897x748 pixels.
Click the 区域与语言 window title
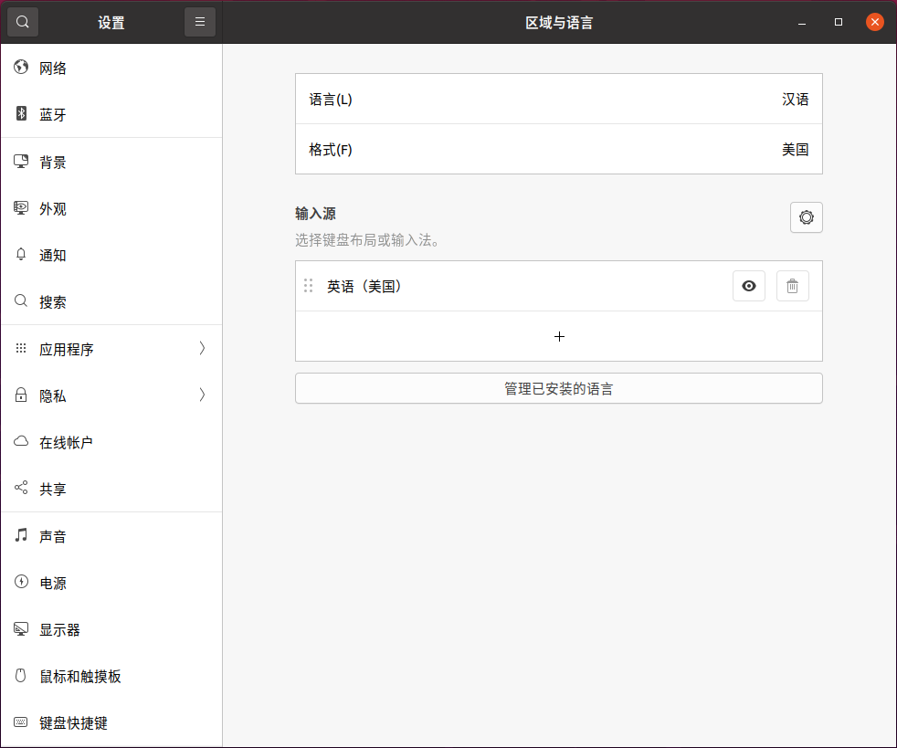(x=559, y=22)
